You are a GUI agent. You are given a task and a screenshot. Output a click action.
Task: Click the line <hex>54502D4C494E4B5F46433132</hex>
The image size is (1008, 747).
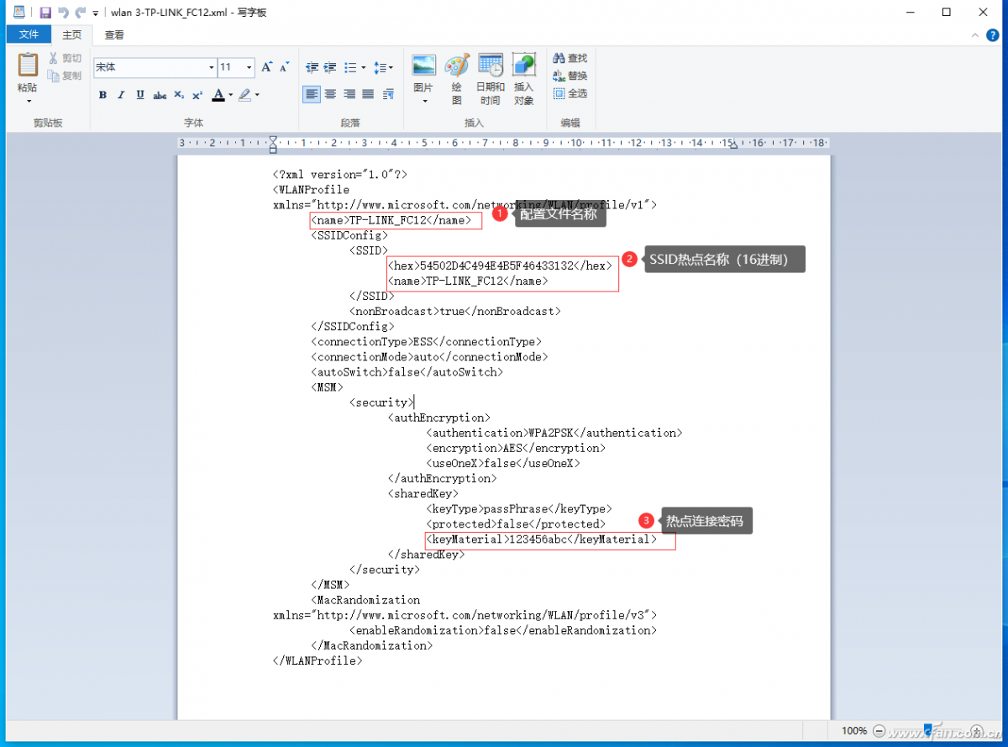500,266
